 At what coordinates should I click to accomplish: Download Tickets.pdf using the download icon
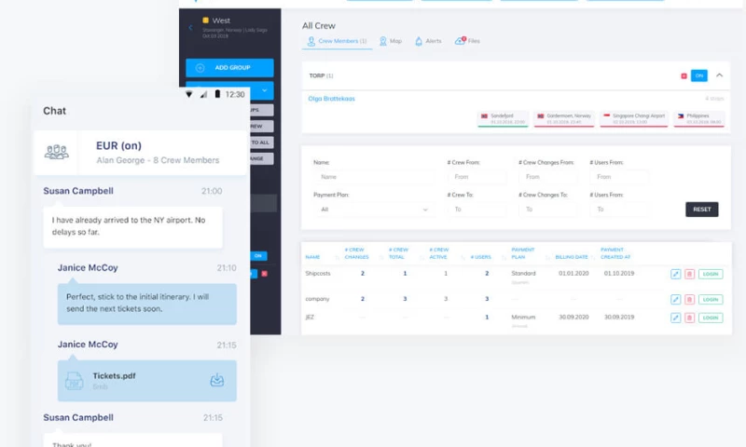click(217, 380)
